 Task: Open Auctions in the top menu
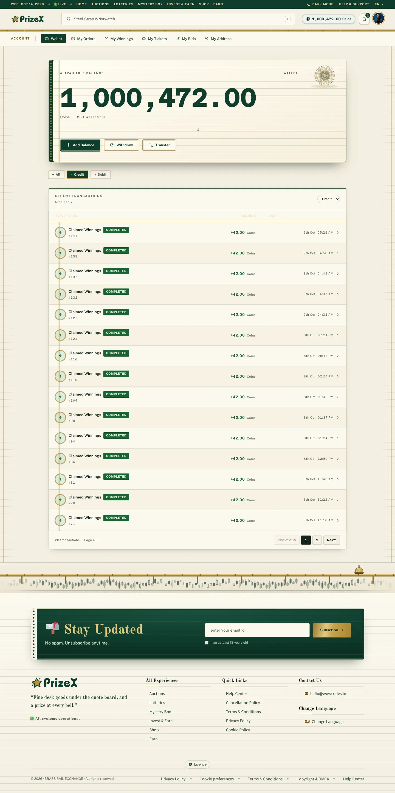pyautogui.click(x=100, y=4)
